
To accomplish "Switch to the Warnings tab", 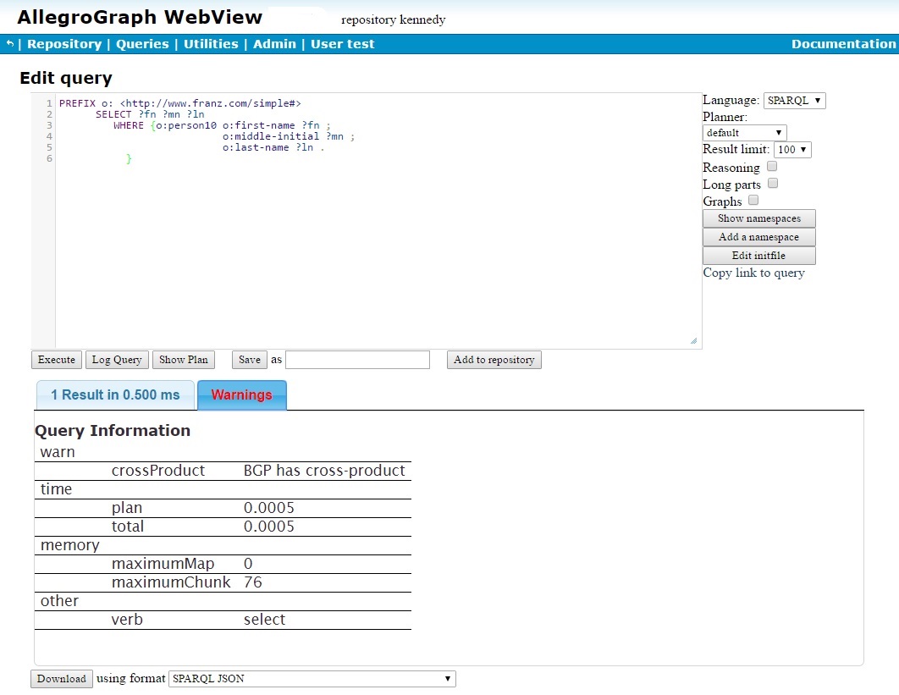I will [242, 395].
